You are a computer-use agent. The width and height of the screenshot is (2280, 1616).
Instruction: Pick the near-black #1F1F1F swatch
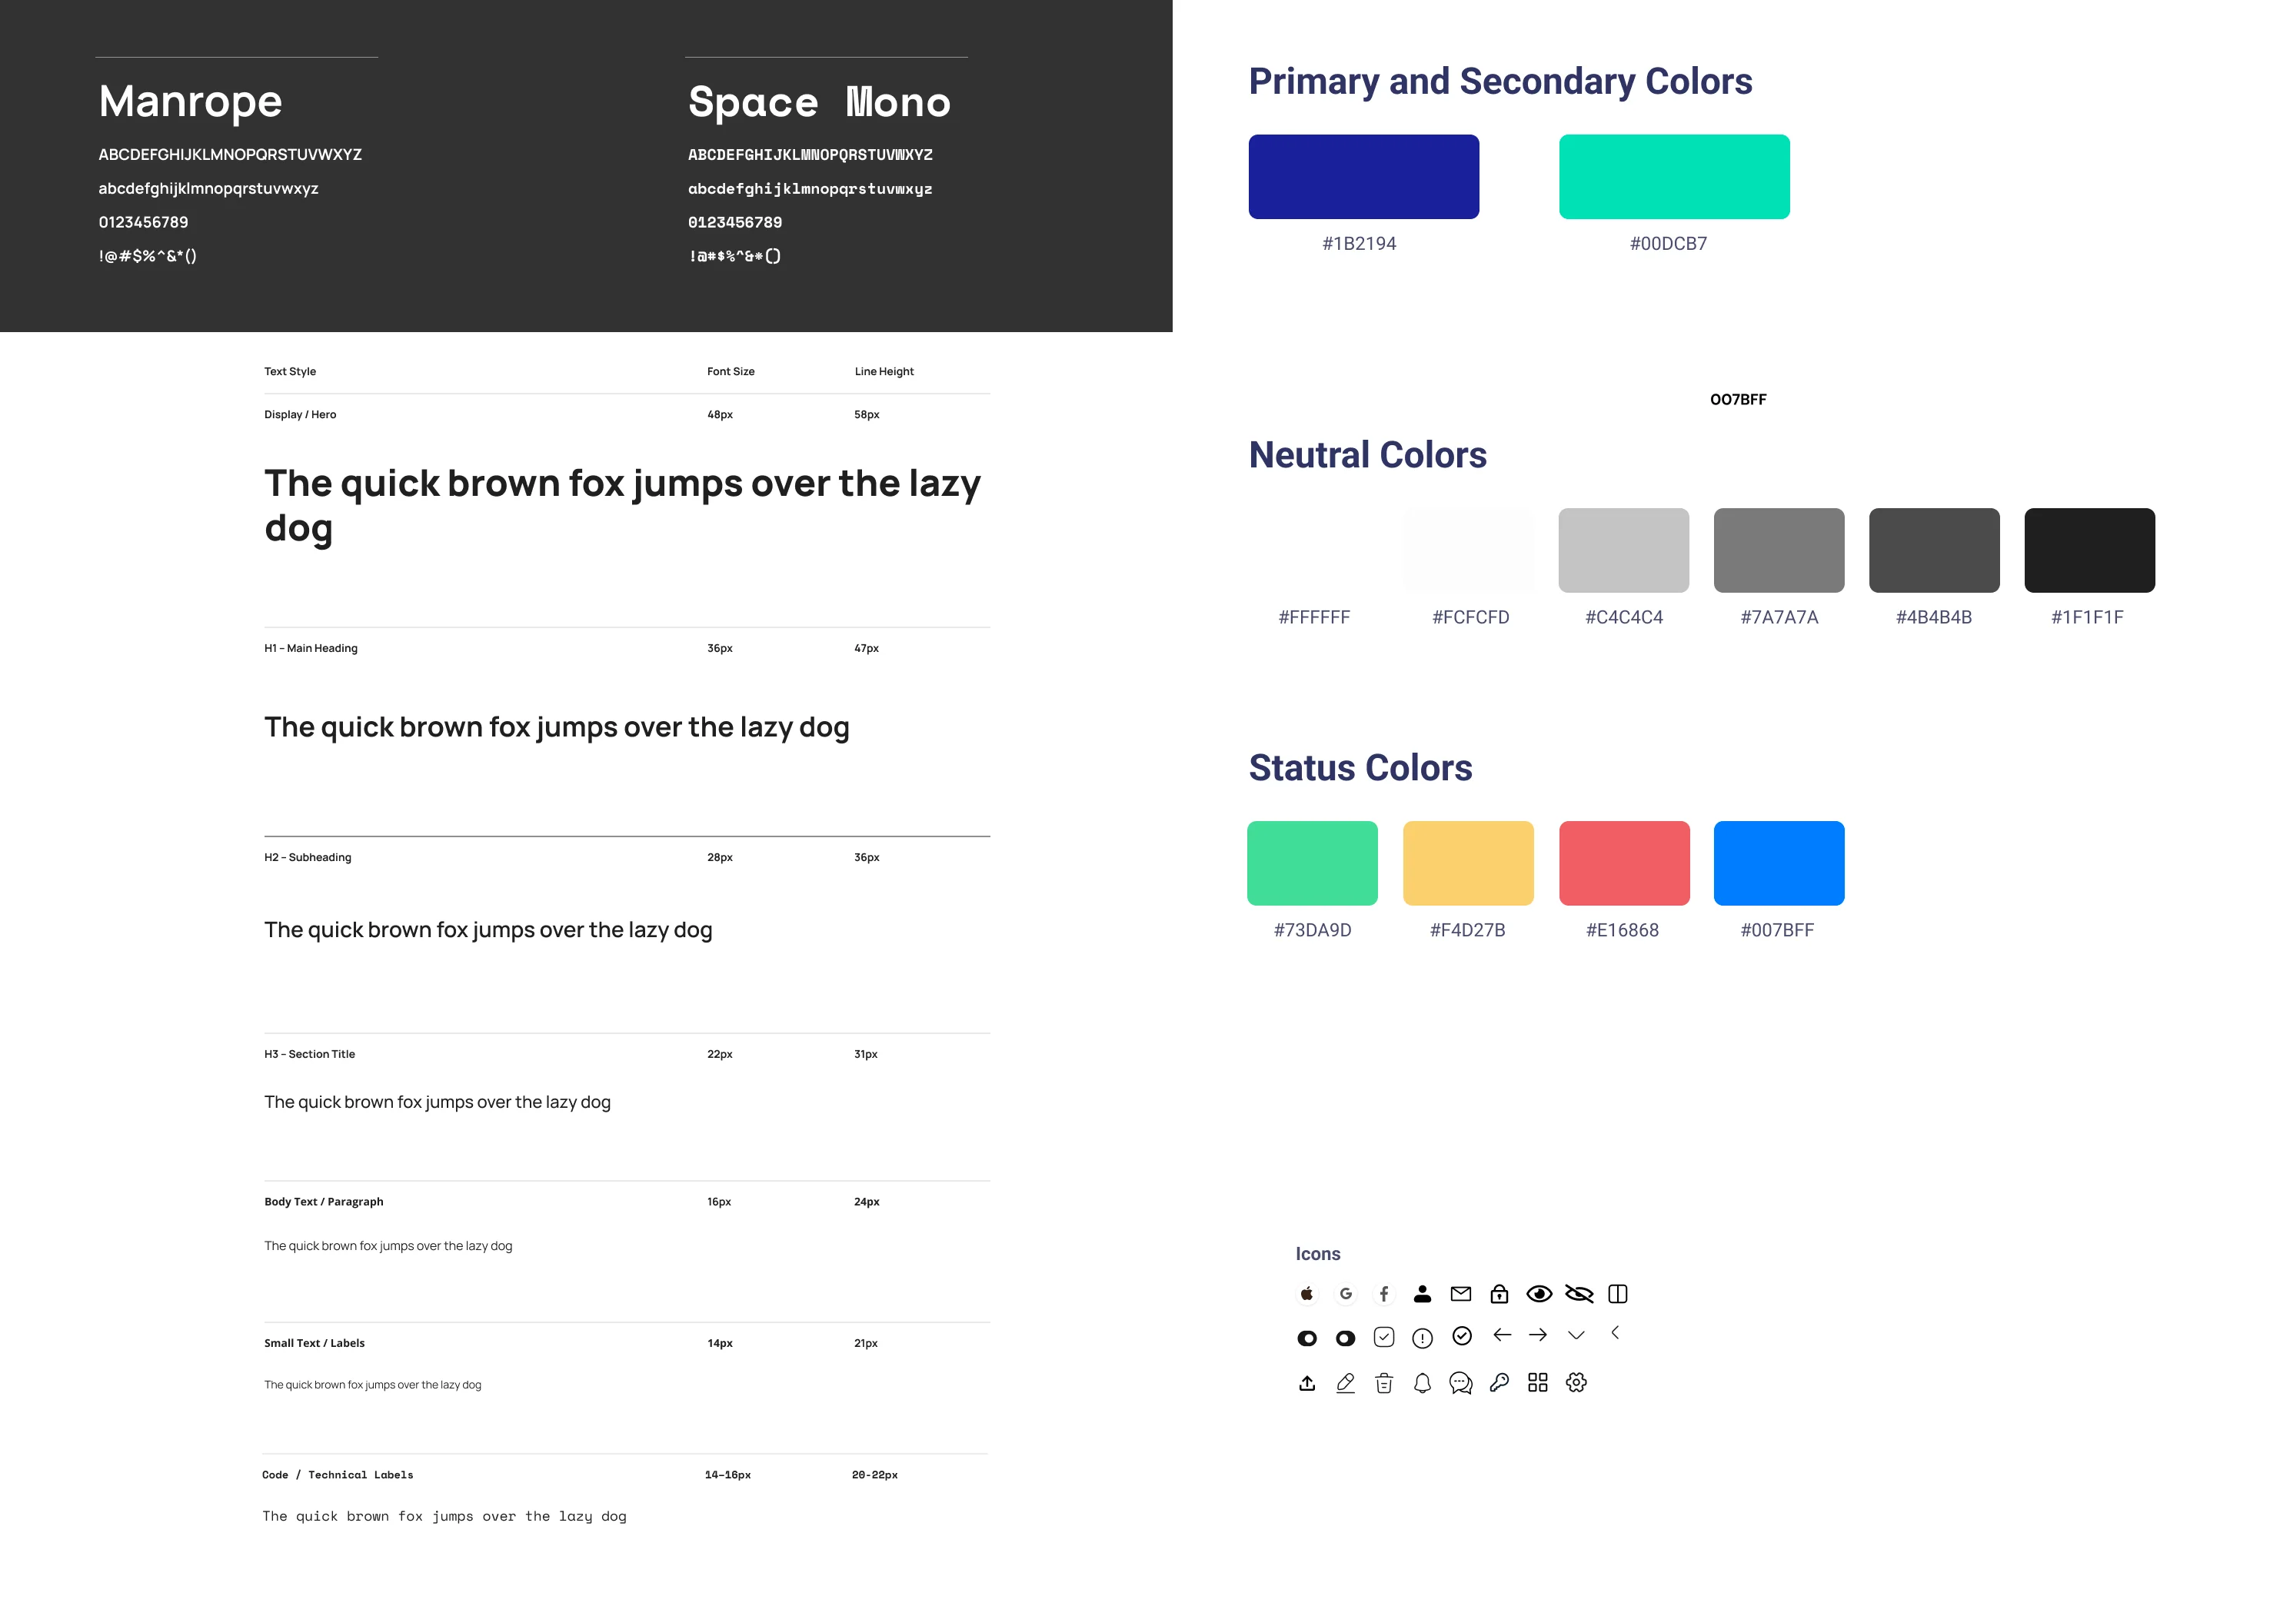[x=2089, y=550]
